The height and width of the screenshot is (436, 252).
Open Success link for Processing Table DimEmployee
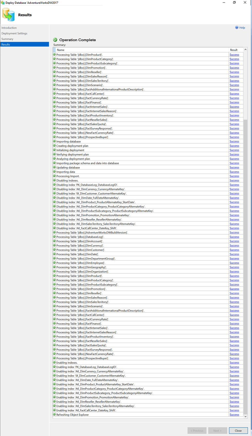click(234, 263)
